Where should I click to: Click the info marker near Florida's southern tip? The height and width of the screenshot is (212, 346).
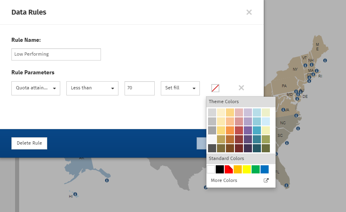point(287,186)
